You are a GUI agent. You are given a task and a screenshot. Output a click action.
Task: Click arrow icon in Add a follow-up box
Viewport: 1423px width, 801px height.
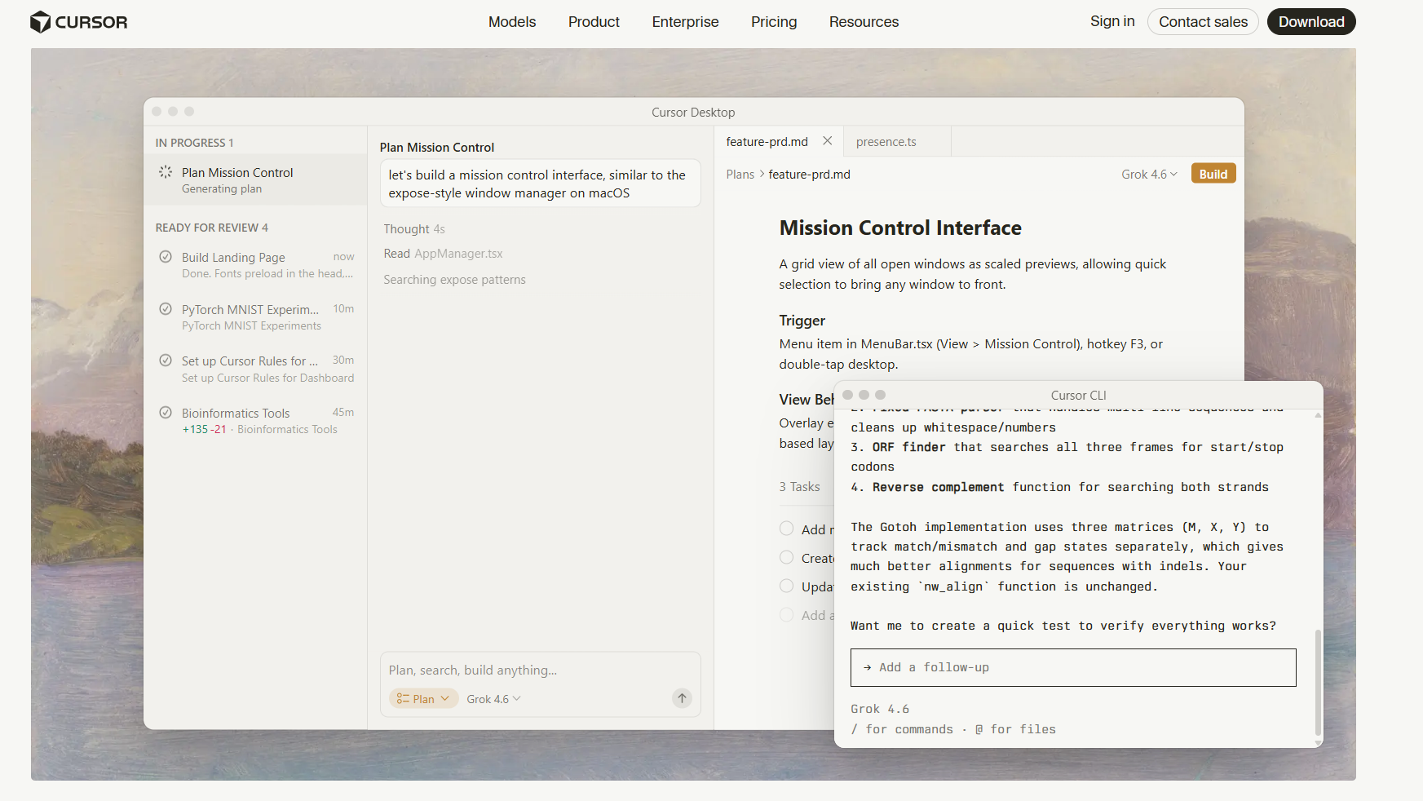point(867,667)
